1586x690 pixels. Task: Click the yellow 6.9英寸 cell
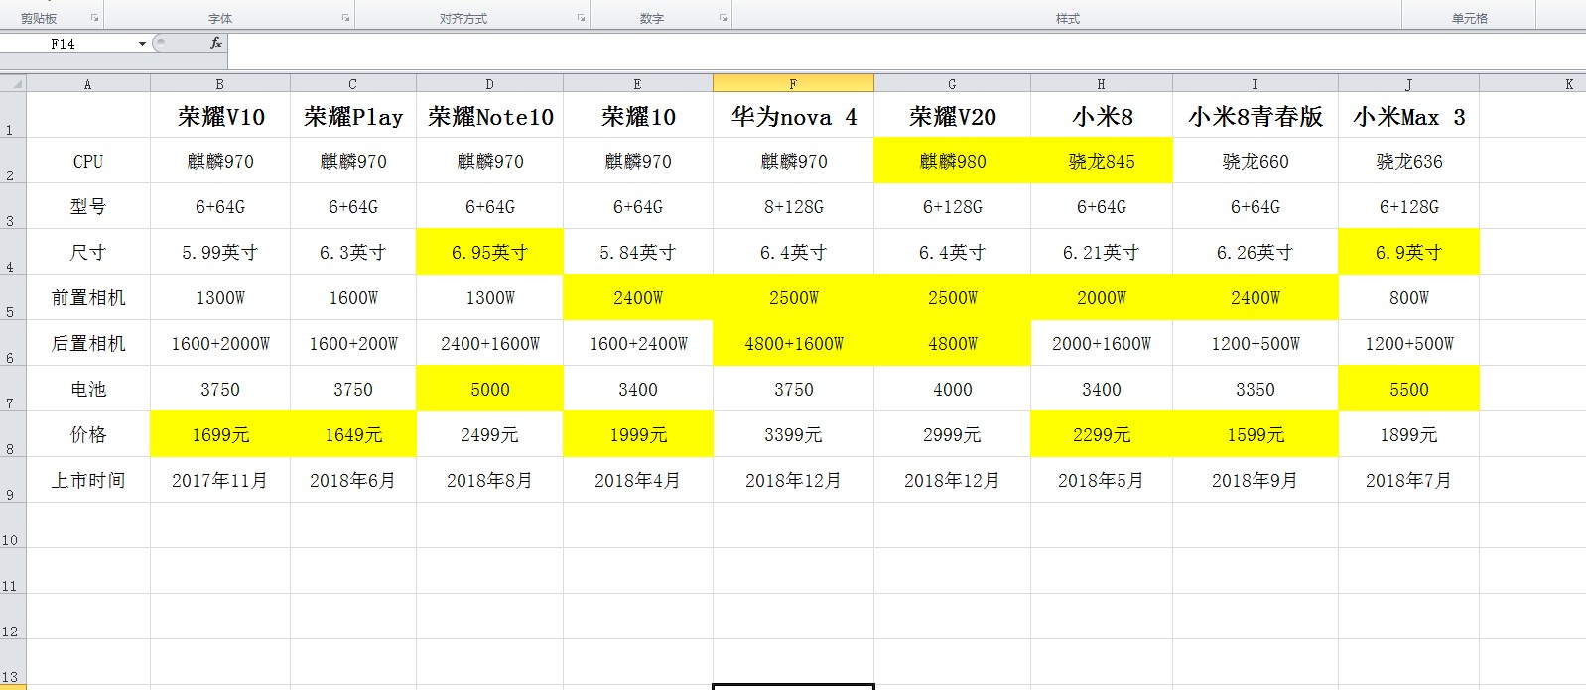1409,252
